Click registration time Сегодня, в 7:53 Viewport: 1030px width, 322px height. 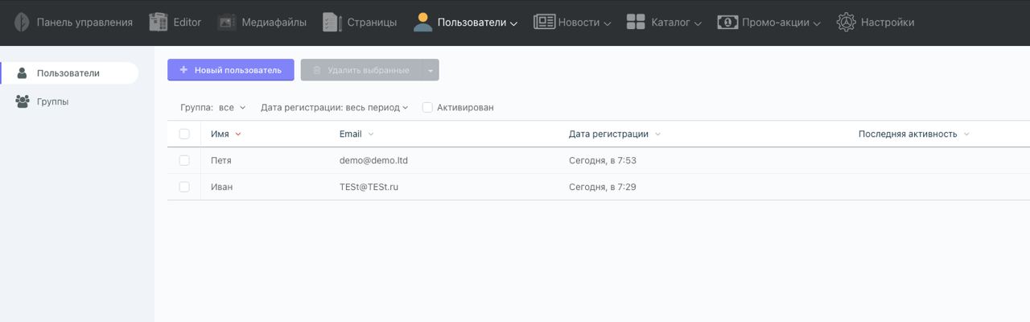603,160
